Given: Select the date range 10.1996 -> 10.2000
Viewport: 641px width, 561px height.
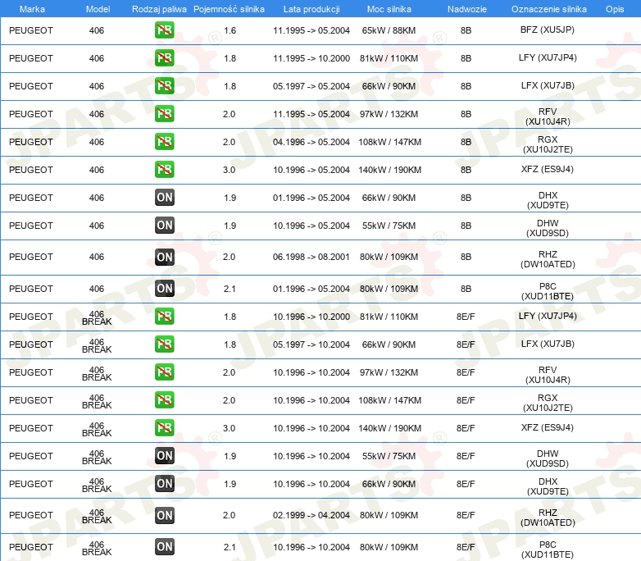Looking at the screenshot, I should [x=311, y=317].
